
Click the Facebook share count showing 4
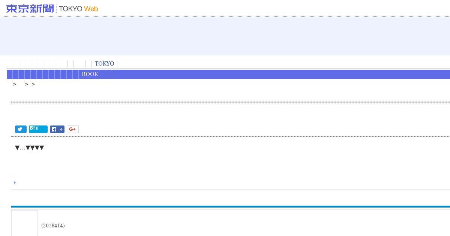(61, 129)
